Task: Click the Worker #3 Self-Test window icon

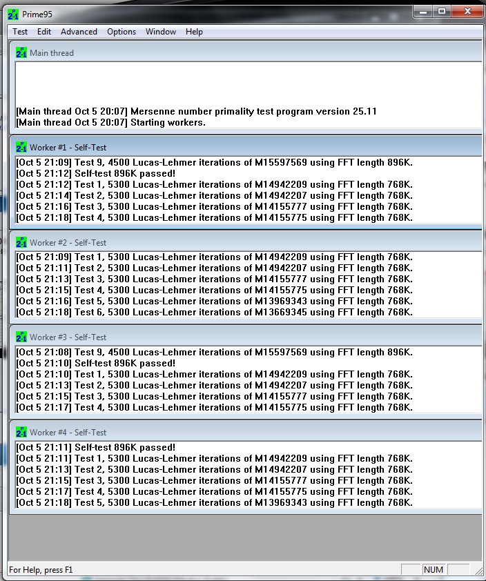Action: 21,337
